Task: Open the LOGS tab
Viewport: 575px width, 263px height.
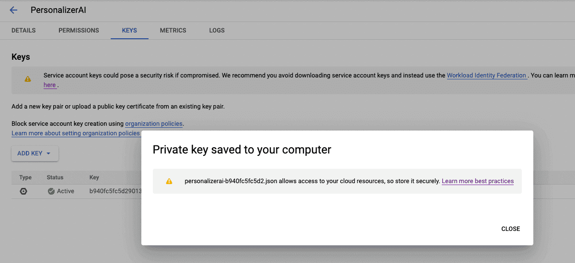Action: pos(217,30)
